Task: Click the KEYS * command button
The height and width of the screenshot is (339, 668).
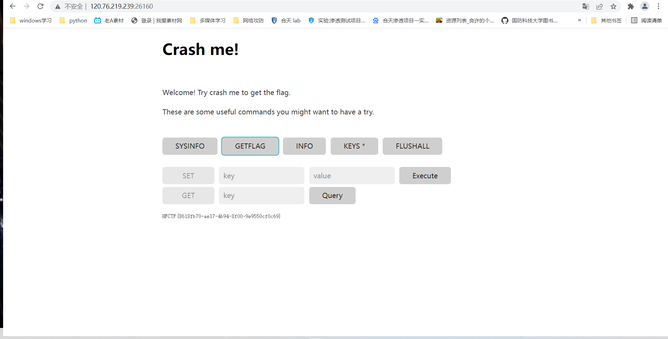Action: click(x=354, y=146)
